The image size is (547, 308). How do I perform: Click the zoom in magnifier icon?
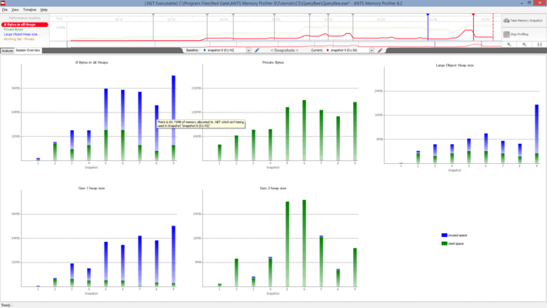point(509,45)
